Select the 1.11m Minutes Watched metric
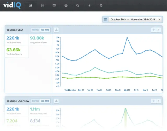Viewport: 167px width, 131px height. (40, 111)
